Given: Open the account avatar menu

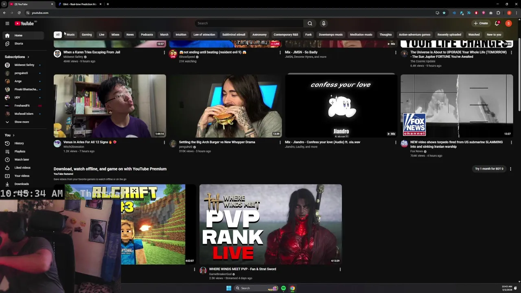Looking at the screenshot, I should coord(508,23).
